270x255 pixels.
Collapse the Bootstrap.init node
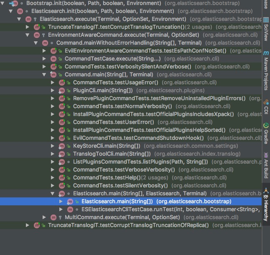3,3
